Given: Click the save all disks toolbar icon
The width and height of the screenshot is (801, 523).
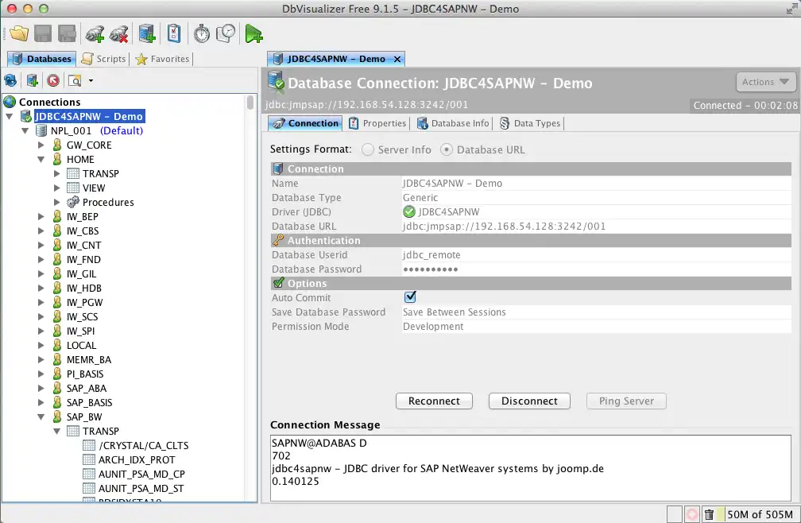Looking at the screenshot, I should (67, 33).
